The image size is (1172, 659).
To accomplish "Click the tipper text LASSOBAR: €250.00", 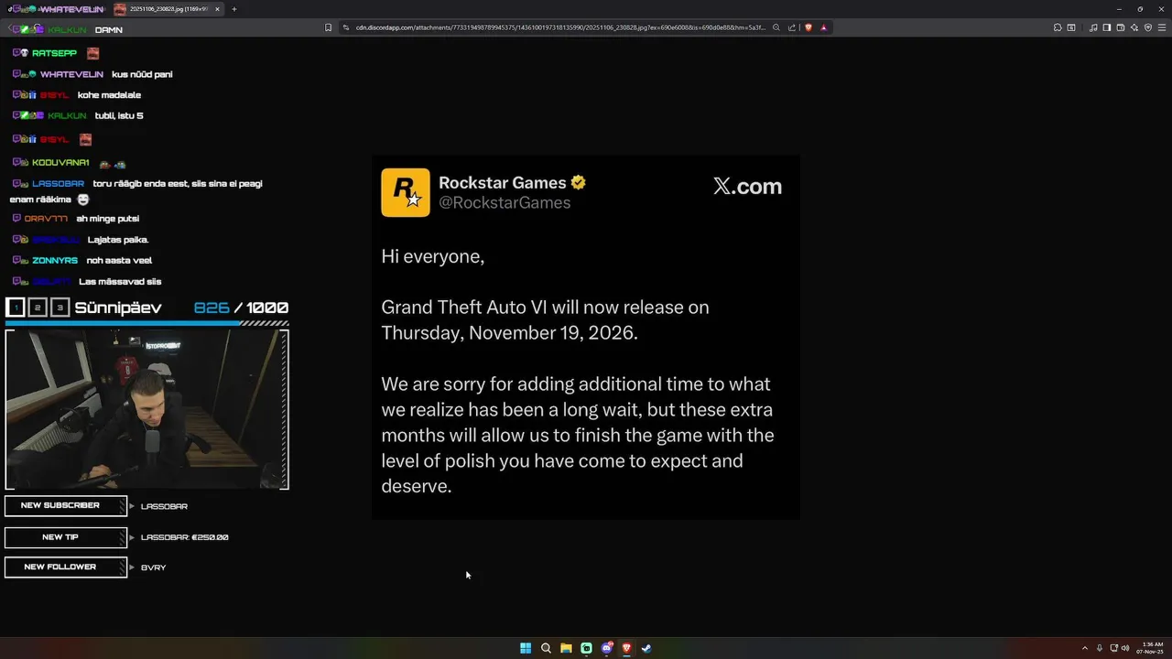I will pos(185,537).
